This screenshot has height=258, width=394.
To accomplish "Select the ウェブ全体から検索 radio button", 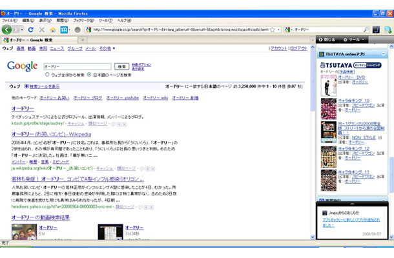I will pos(47,75).
